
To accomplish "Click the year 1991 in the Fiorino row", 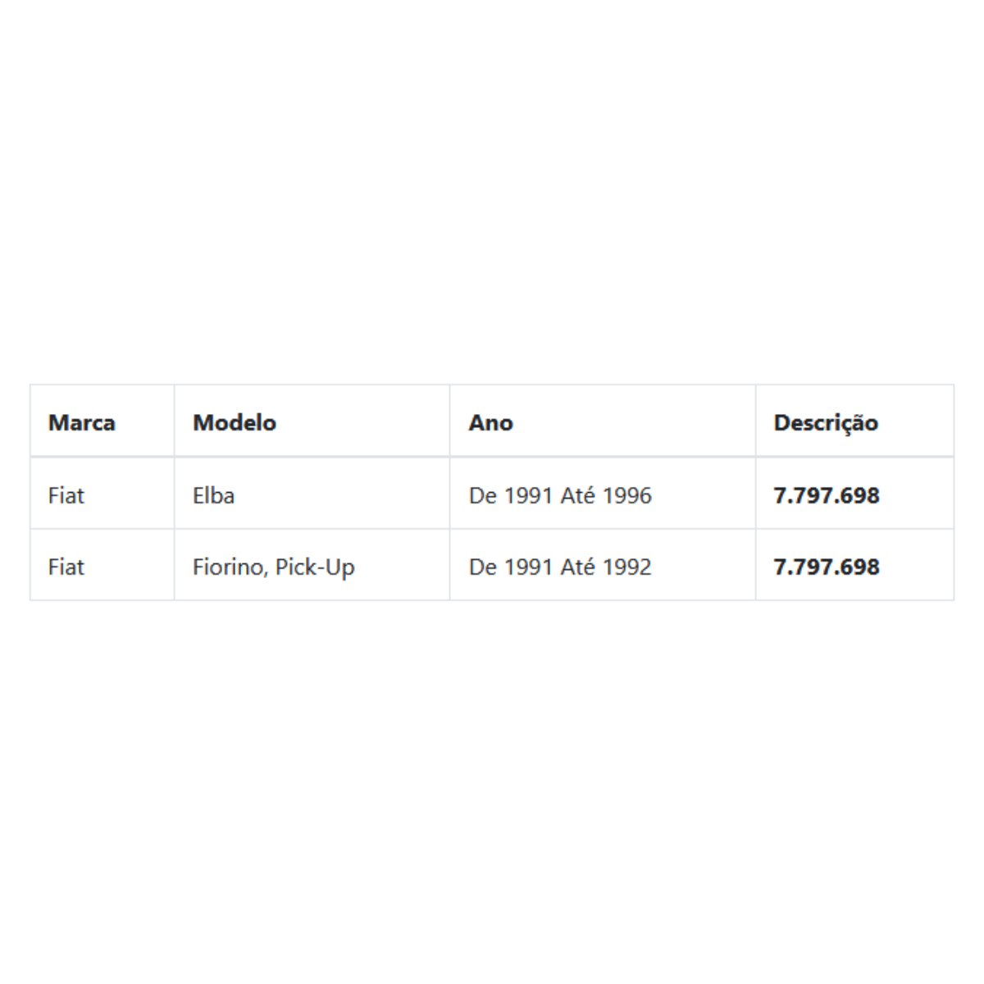I will [528, 567].
